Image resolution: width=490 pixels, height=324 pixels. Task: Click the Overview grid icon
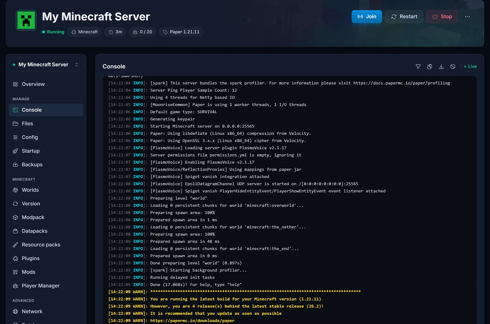(15, 84)
